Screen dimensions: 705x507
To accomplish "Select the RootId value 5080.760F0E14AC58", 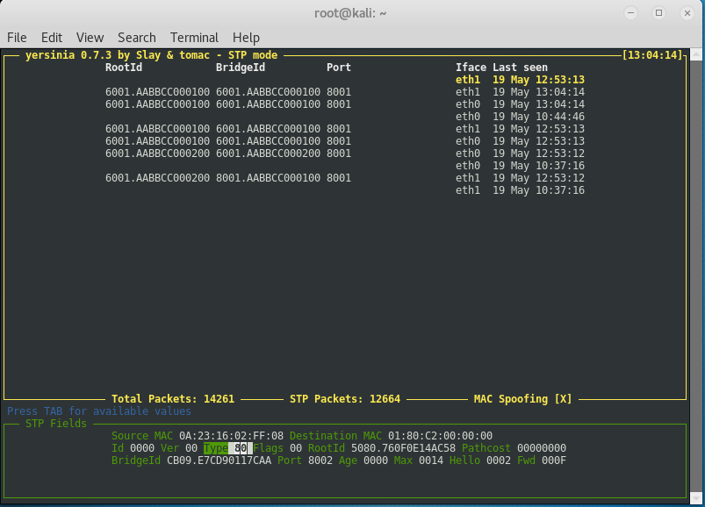I will [403, 448].
